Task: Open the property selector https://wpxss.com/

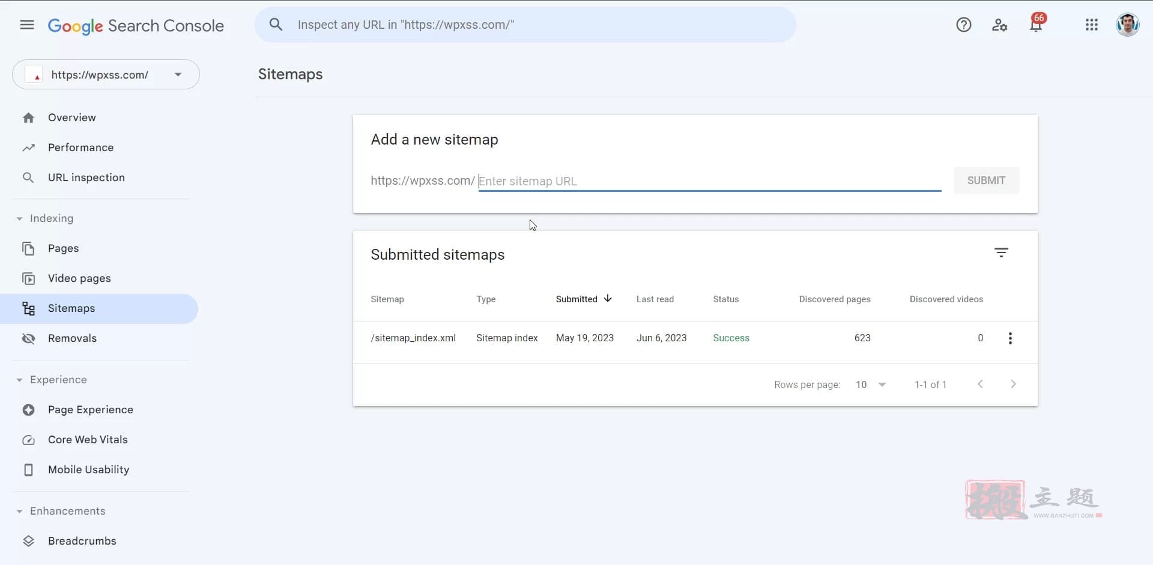Action: [x=106, y=74]
